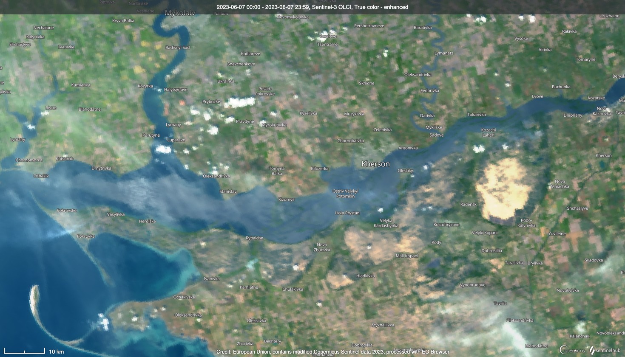Click the Velyki Kopani label
The image size is (625, 357).
pyautogui.click(x=484, y=233)
